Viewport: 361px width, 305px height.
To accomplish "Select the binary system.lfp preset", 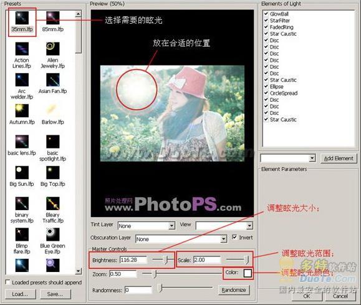I will (22, 210).
